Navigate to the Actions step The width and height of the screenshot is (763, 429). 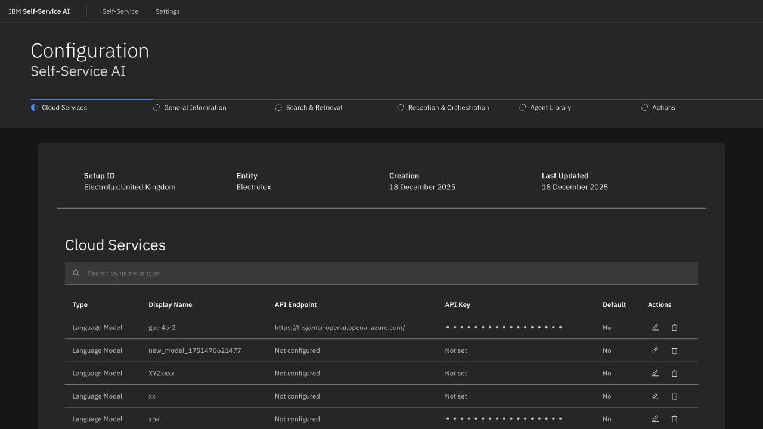(x=663, y=108)
